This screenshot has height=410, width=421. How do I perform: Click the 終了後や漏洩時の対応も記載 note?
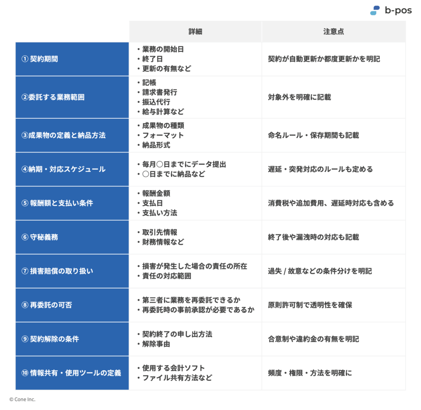[x=313, y=237]
